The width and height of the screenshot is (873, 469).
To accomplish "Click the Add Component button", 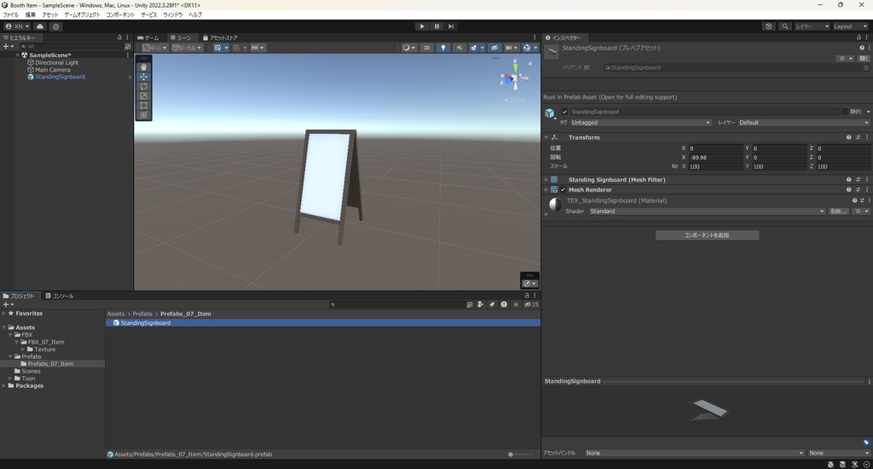I will [x=707, y=234].
